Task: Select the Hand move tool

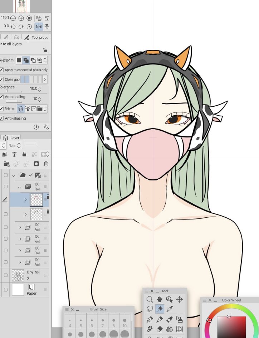Action: tap(159, 299)
